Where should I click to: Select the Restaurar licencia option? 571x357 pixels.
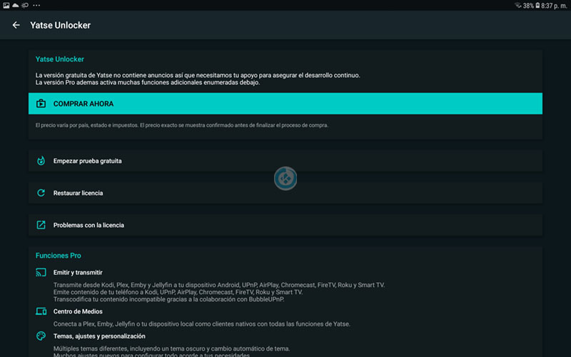tap(78, 193)
